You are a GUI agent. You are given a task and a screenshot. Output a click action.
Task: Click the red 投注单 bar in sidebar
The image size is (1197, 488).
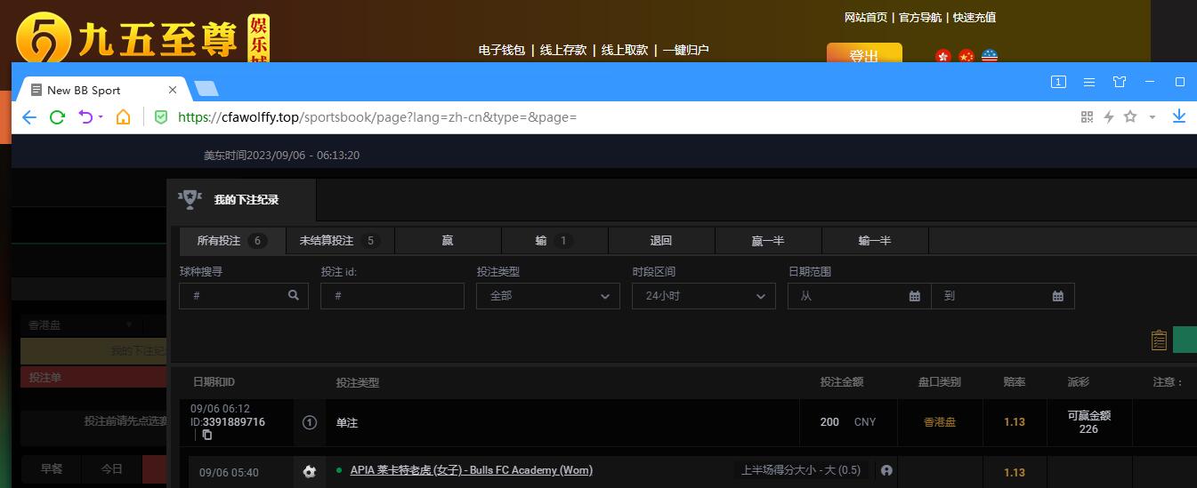(93, 377)
